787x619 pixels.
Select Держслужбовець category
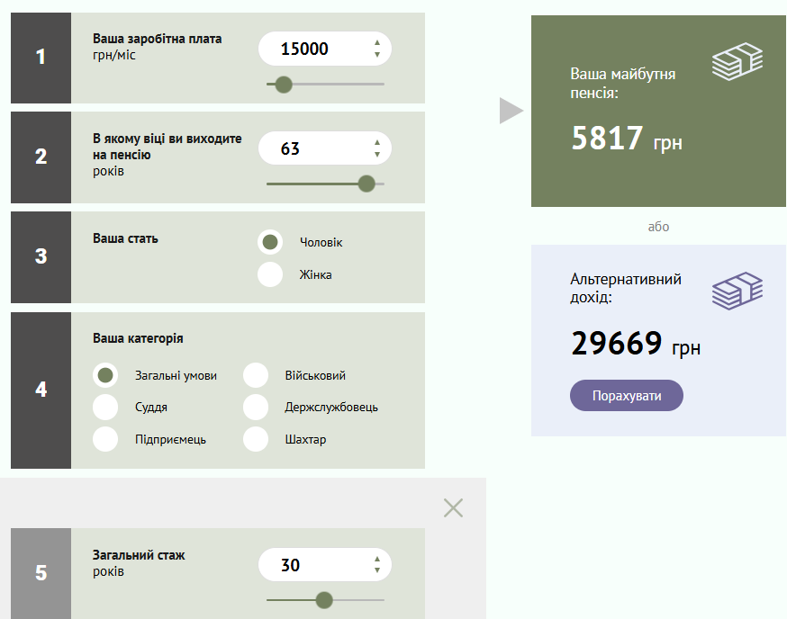(x=256, y=407)
